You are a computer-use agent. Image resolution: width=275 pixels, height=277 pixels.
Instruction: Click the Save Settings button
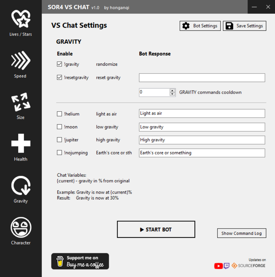pos(245,26)
